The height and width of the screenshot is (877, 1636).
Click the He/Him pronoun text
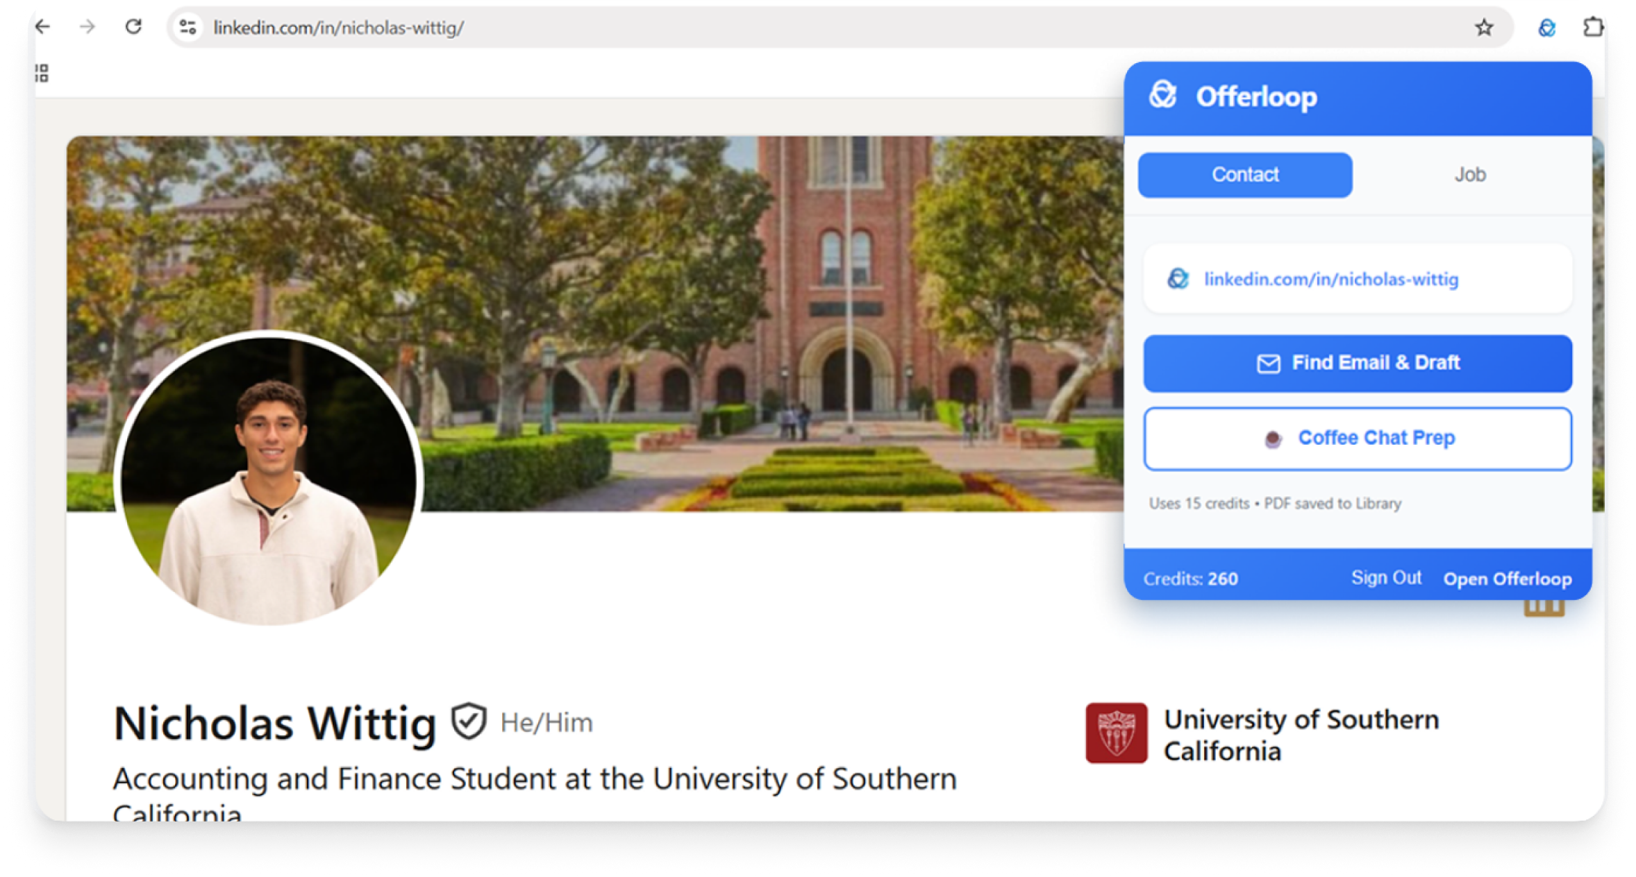(546, 723)
